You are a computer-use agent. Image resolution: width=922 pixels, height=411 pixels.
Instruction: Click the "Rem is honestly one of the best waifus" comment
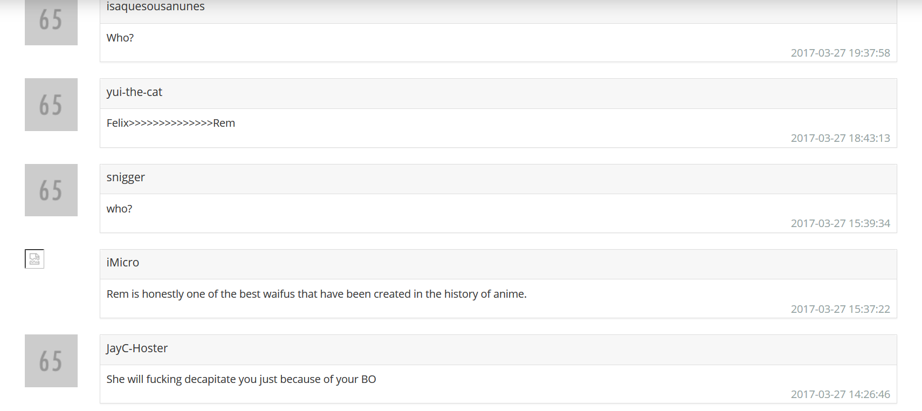click(x=316, y=294)
